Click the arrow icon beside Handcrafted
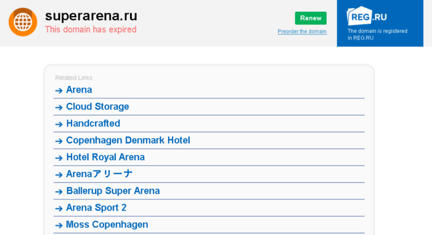 point(59,124)
